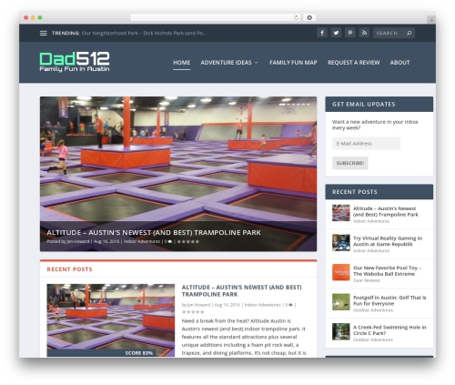Open the Request a Review page
Screen dimensions: 455x385
pyautogui.click(x=354, y=63)
